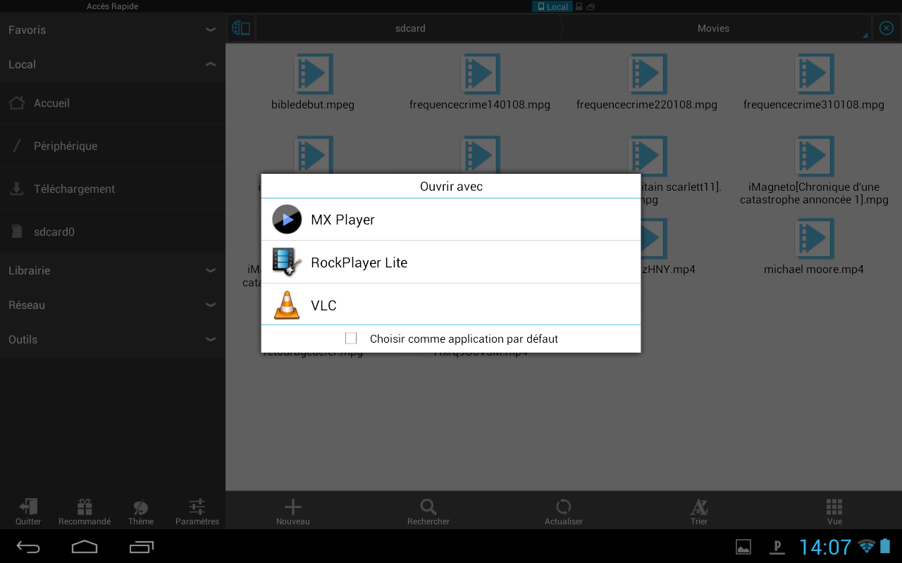The image size is (902, 563).
Task: Open the video with MX Player
Action: pos(451,220)
